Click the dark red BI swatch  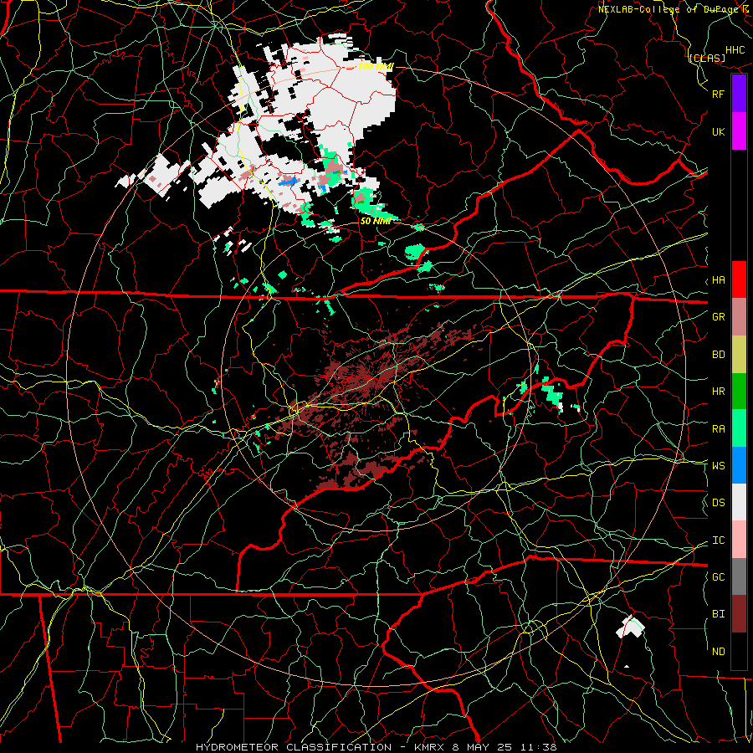(x=739, y=614)
